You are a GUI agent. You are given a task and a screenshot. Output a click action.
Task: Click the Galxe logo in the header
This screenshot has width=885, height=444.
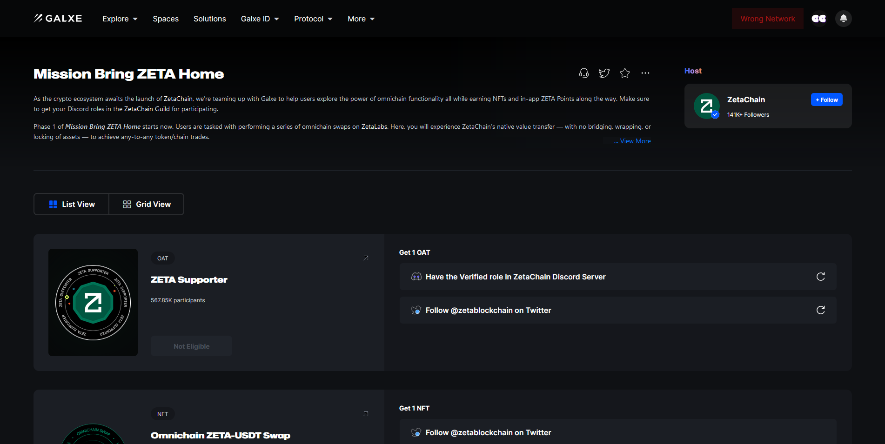click(58, 18)
